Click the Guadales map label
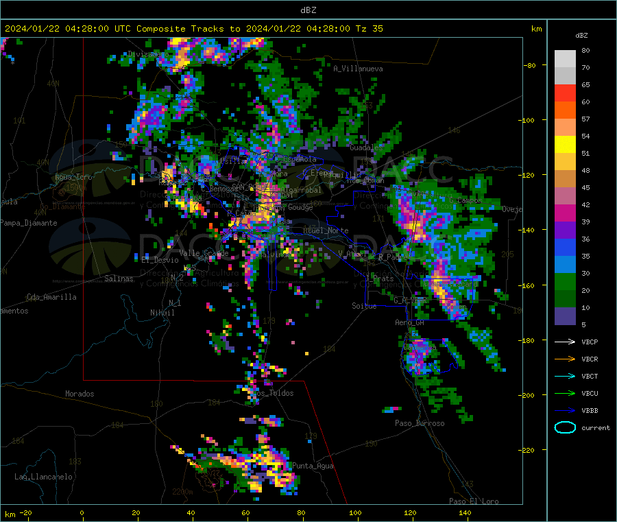617x522 pixels. [366, 147]
